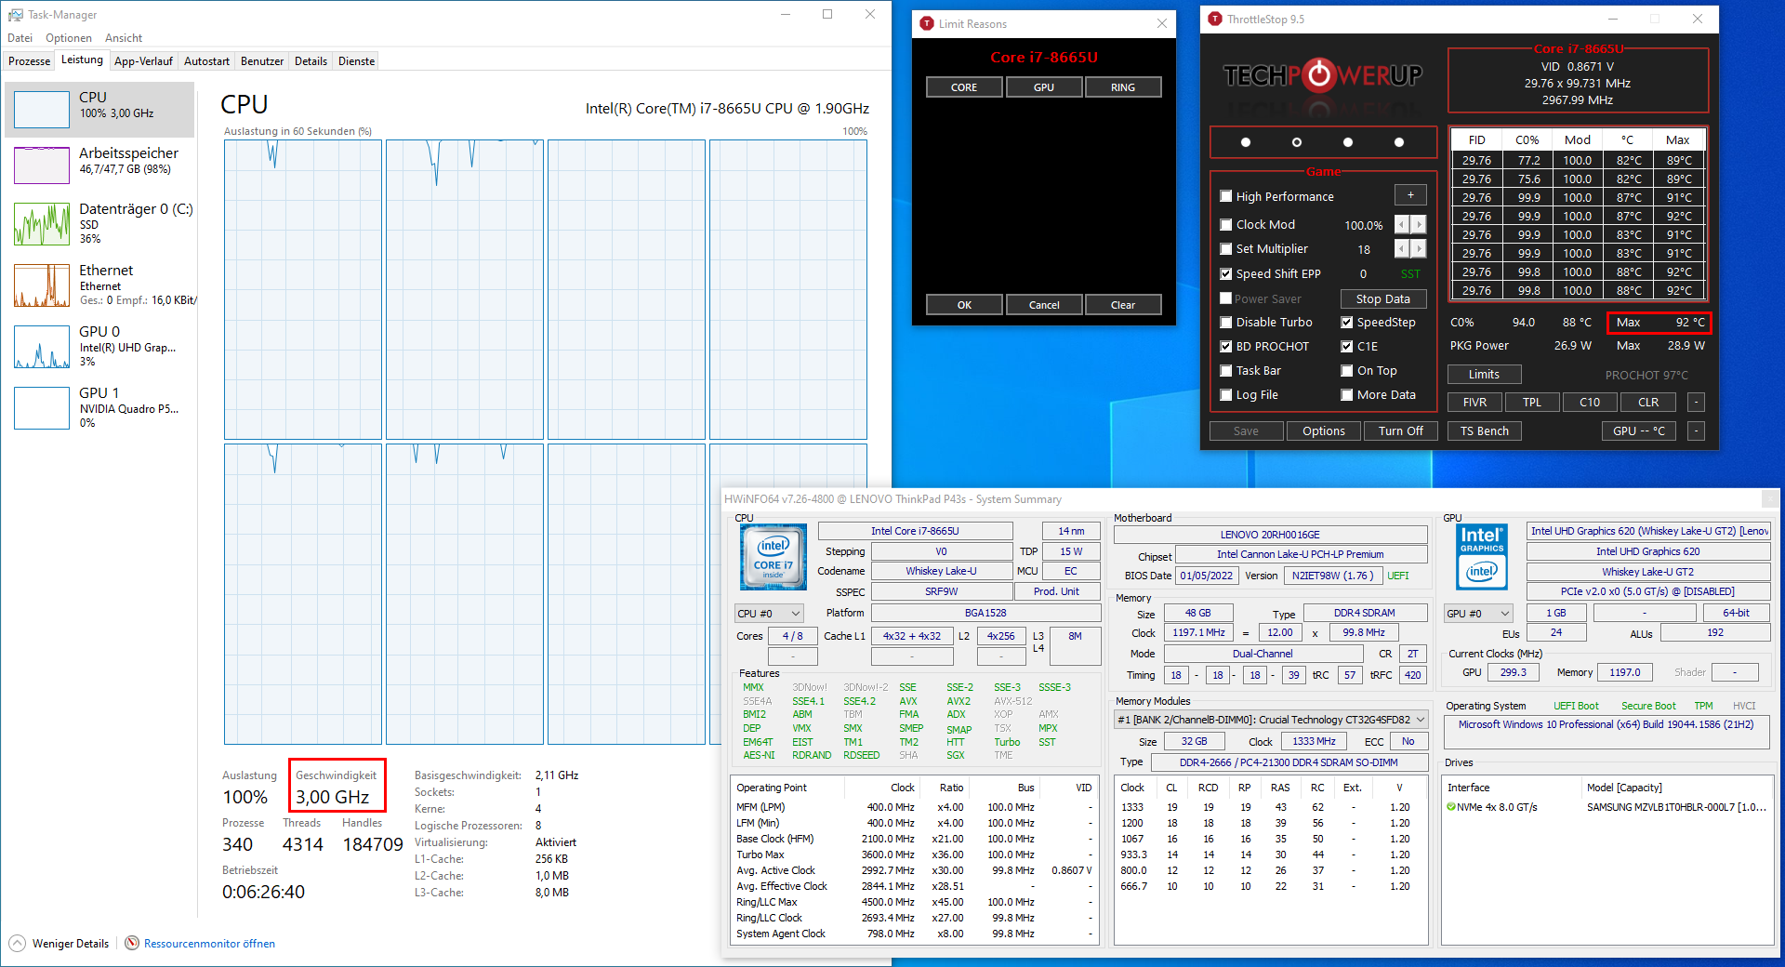Collapse Task Manager with Weniger Details
The image size is (1785, 967).
tap(59, 943)
